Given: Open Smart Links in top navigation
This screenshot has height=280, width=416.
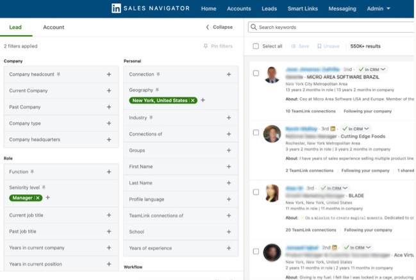Looking at the screenshot, I should tap(303, 8).
